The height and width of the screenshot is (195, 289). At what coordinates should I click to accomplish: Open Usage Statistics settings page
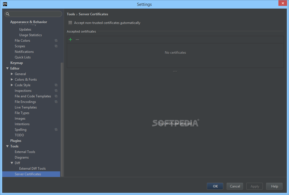[30, 35]
